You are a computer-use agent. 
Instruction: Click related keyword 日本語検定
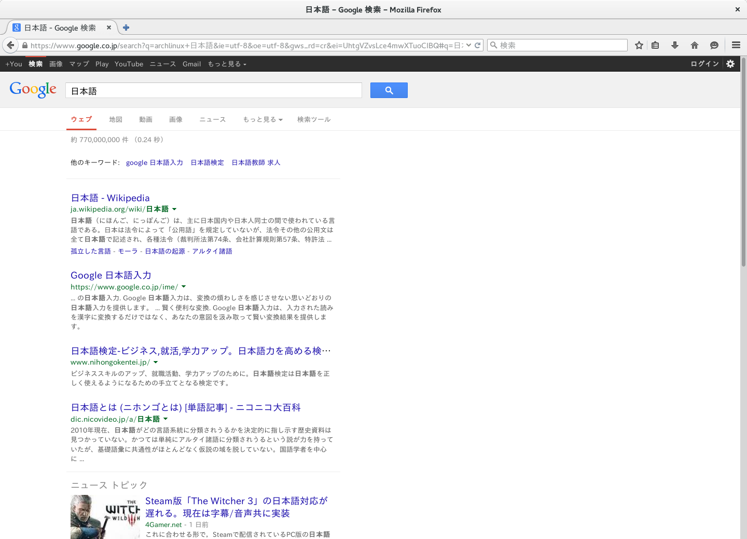208,162
